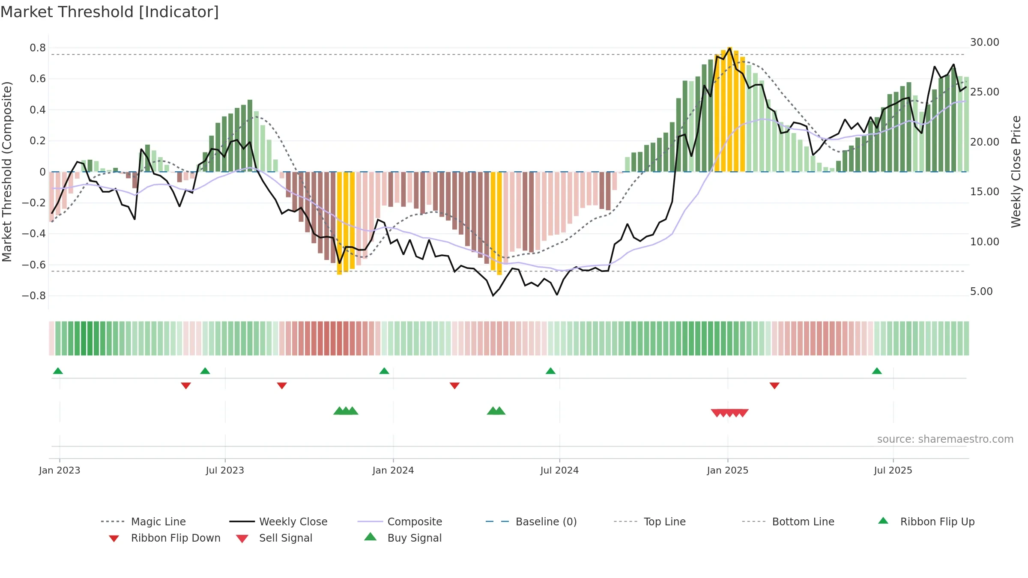Screen dimensions: 1028x578
Task: Click the Ribbon Flip Up marker before Jul 2025
Action: tap(877, 371)
